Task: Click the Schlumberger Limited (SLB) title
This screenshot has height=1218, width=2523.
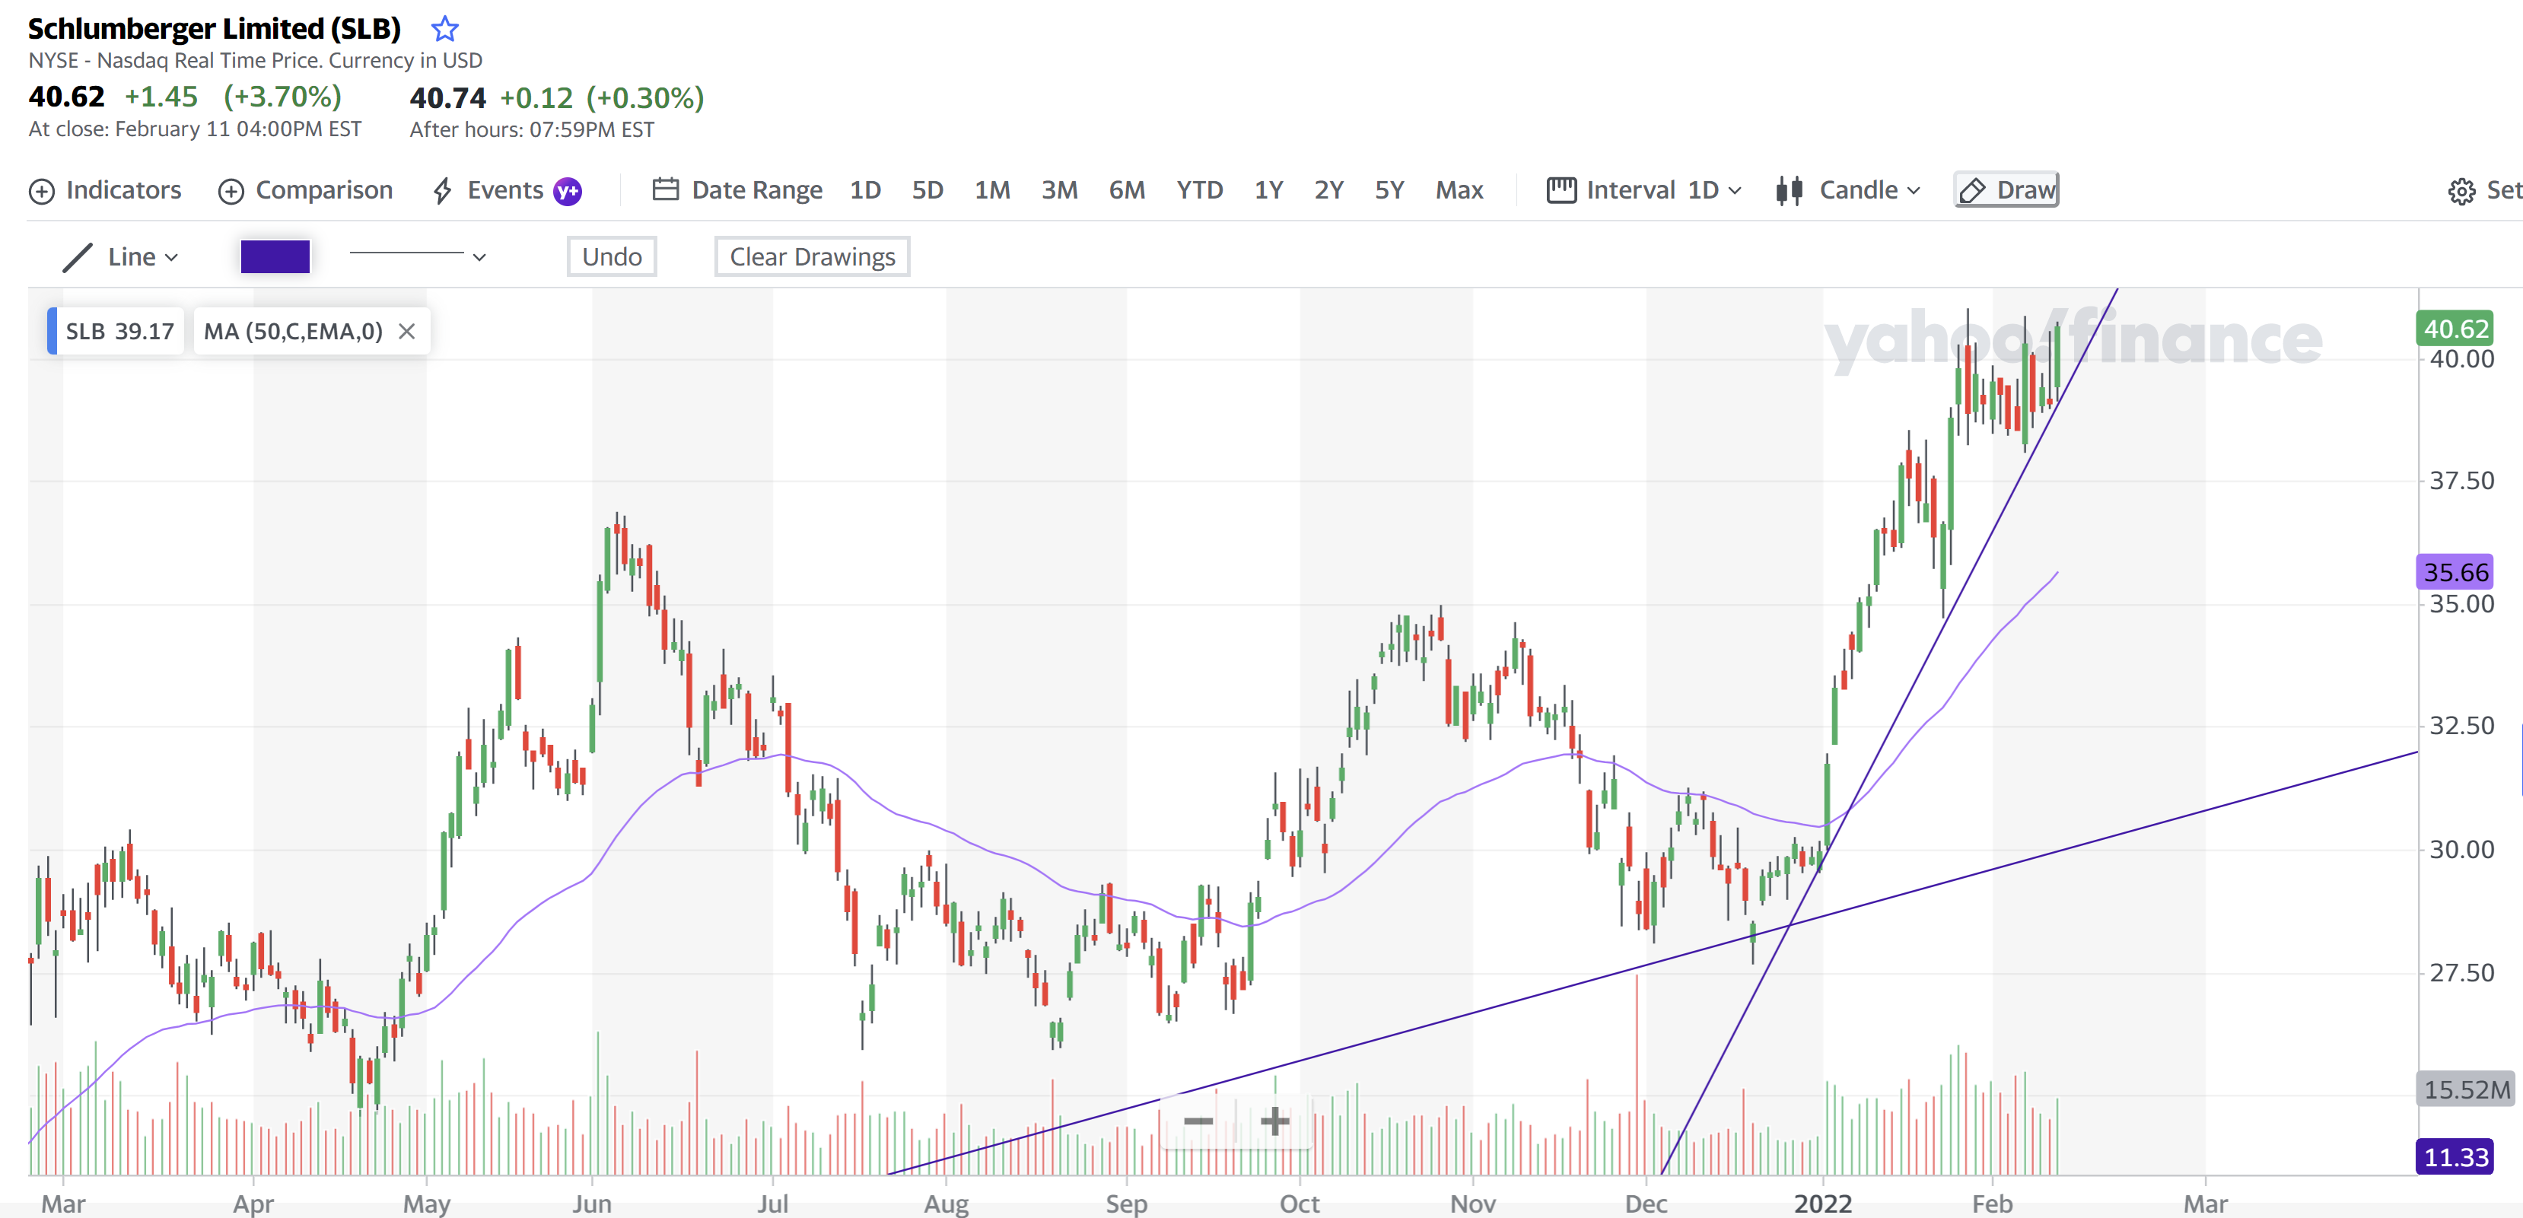Action: 215,28
